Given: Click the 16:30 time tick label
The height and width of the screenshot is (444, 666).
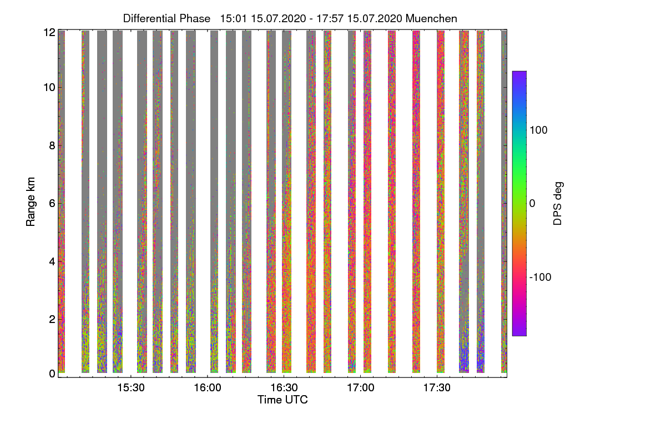Looking at the screenshot, I should coord(284,388).
